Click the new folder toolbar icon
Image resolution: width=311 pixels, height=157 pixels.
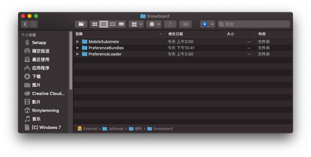[x=81, y=24]
